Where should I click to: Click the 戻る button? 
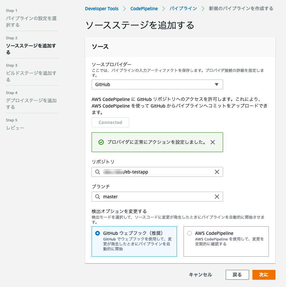click(237, 275)
